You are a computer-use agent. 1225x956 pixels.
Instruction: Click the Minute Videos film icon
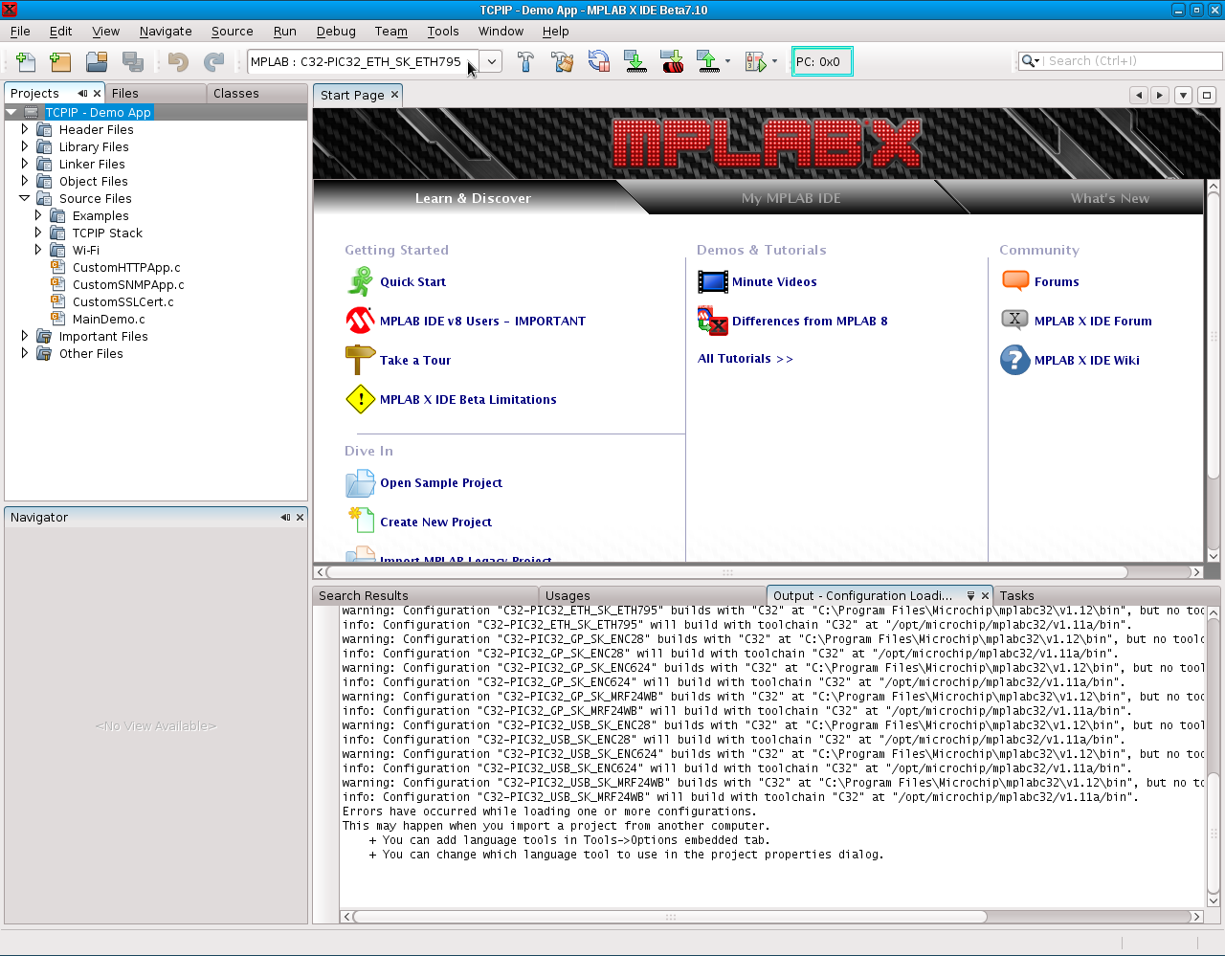713,281
